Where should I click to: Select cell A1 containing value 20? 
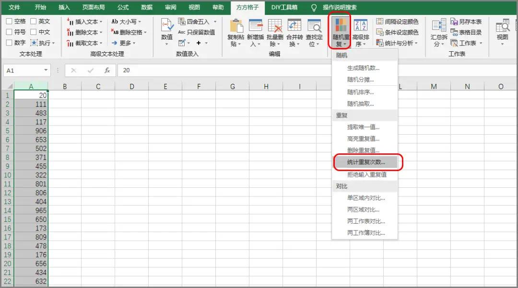32,95
